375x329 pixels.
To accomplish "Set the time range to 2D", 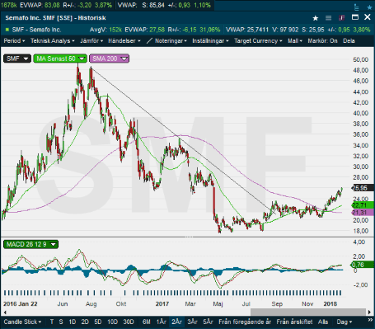I will point(85,322).
